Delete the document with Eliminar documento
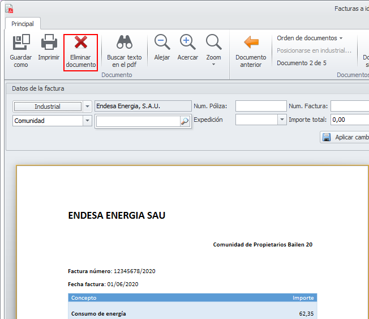Image resolution: width=369 pixels, height=319 pixels. (81, 52)
